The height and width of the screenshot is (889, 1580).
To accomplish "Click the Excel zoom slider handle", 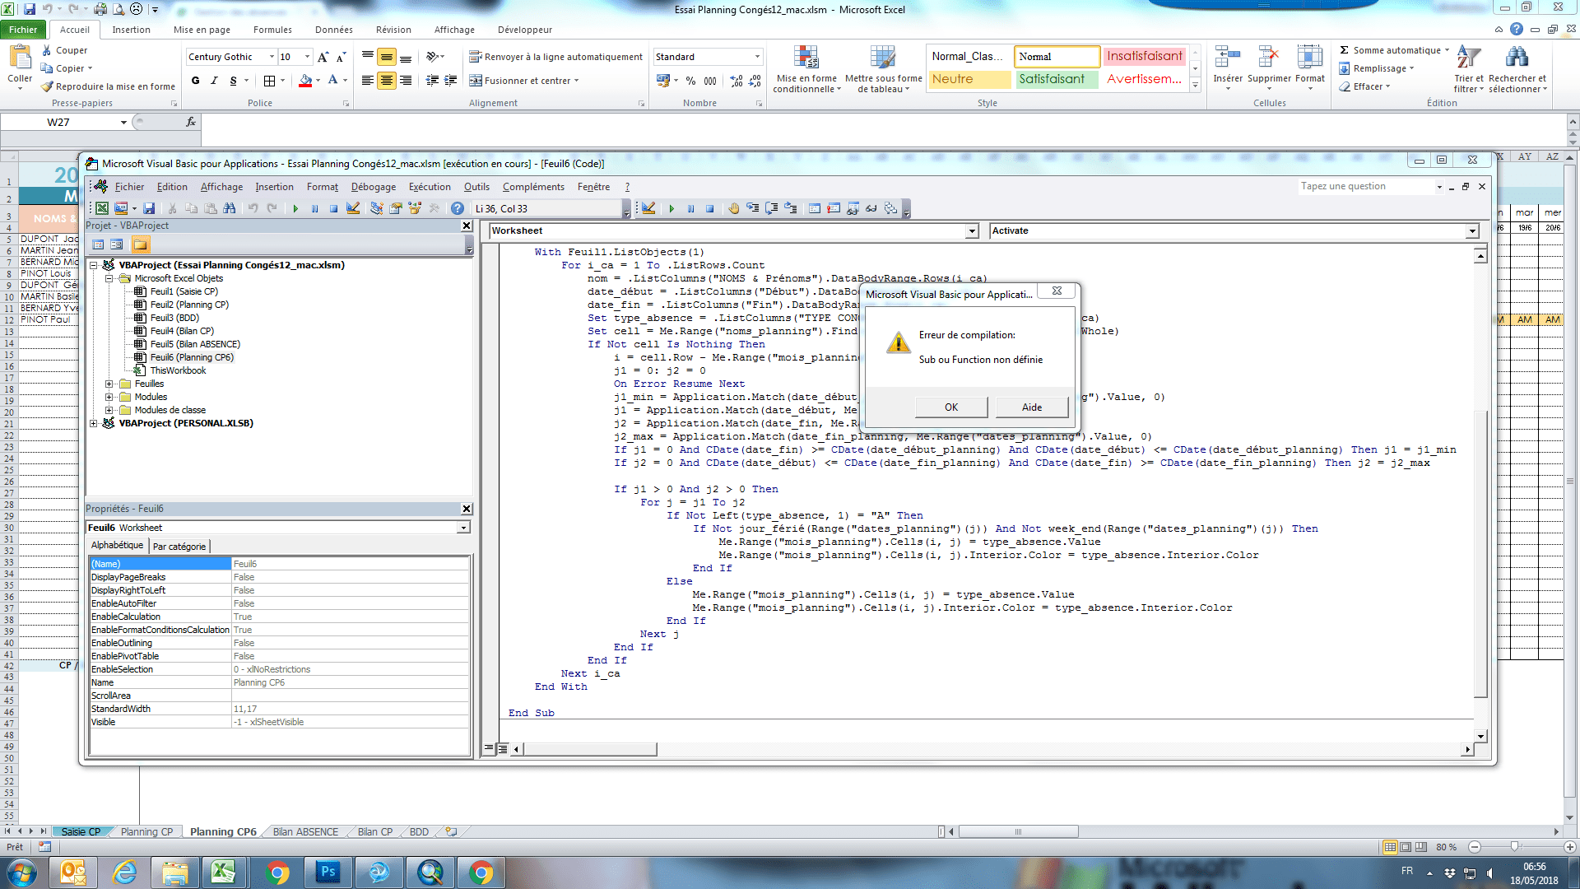I will [1514, 846].
